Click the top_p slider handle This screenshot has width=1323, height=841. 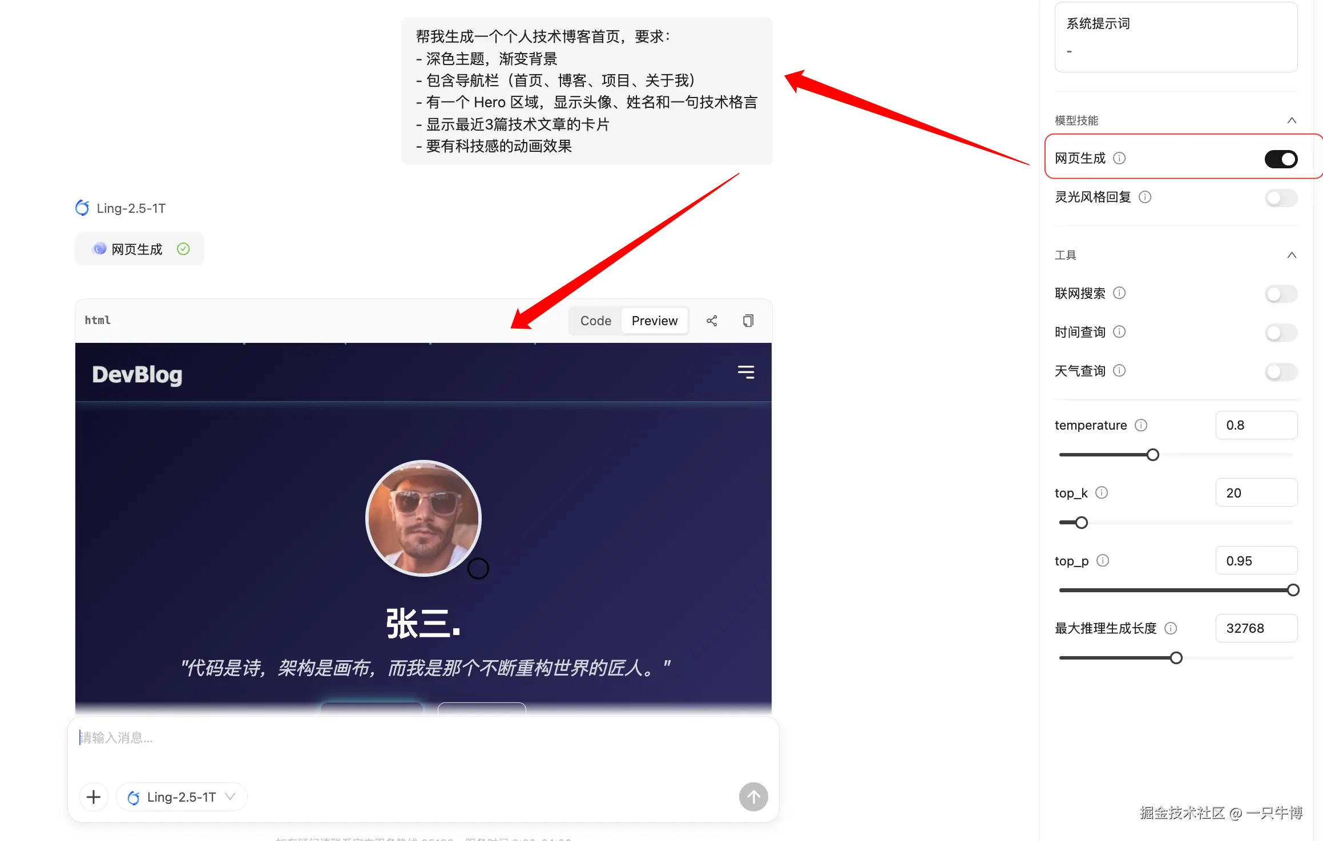(1293, 590)
